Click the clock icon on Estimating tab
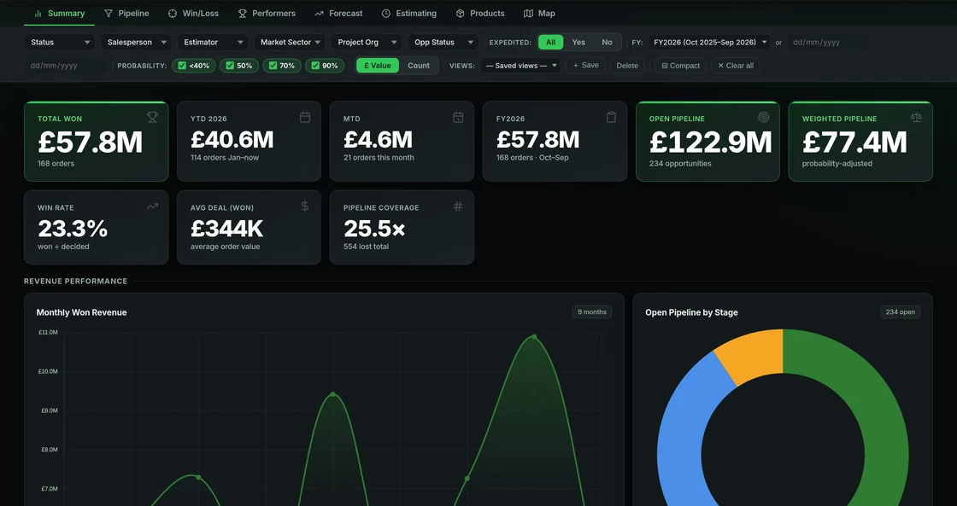Screen dimensions: 957x506 point(385,14)
